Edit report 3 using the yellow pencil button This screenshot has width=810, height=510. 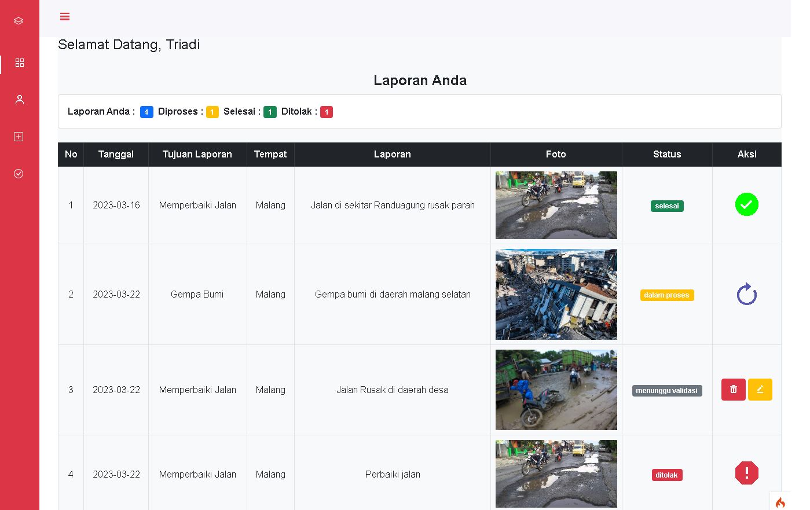760,390
